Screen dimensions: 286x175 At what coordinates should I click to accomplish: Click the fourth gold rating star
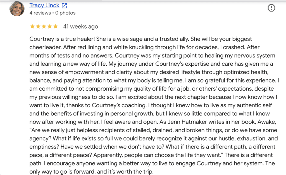click(x=50, y=27)
